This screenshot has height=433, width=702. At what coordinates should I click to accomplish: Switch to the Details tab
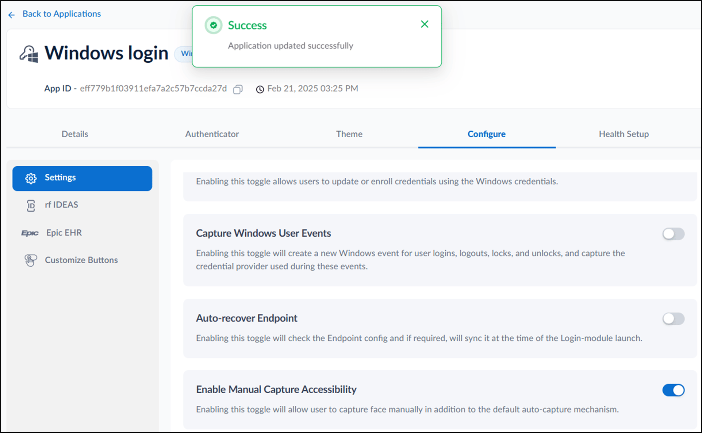[x=75, y=134]
